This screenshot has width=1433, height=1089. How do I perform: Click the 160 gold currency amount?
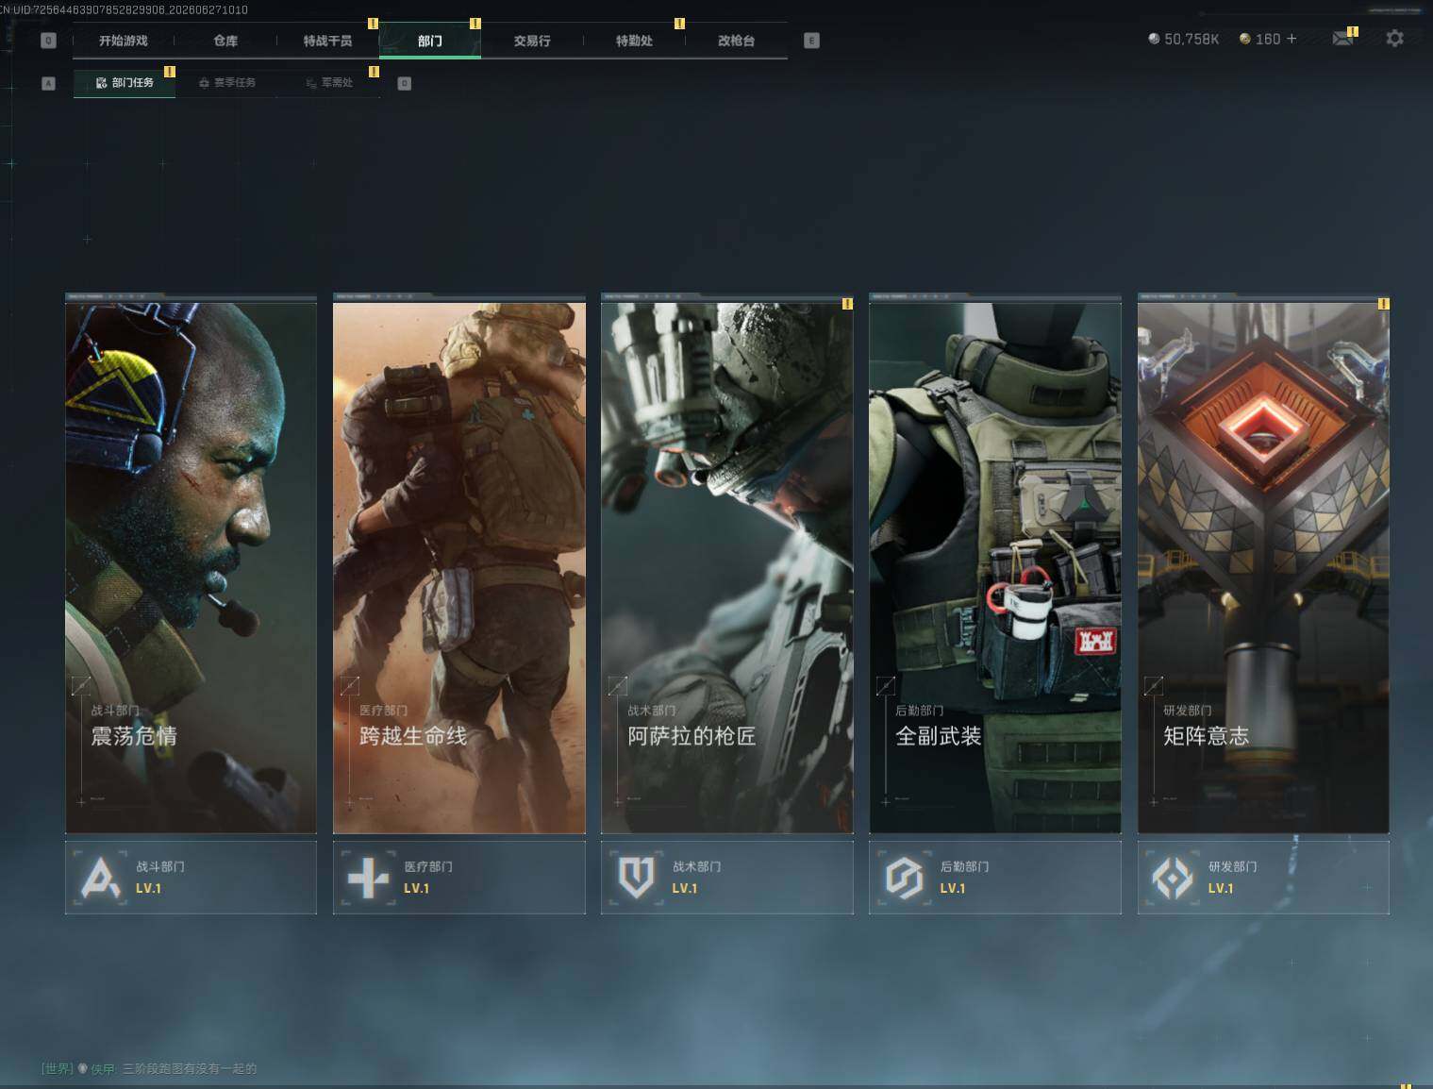1268,39
